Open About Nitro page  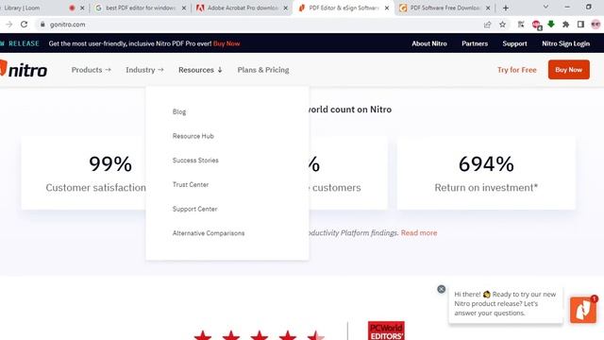coord(429,43)
